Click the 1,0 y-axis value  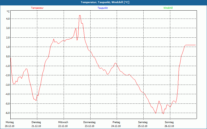8,47
